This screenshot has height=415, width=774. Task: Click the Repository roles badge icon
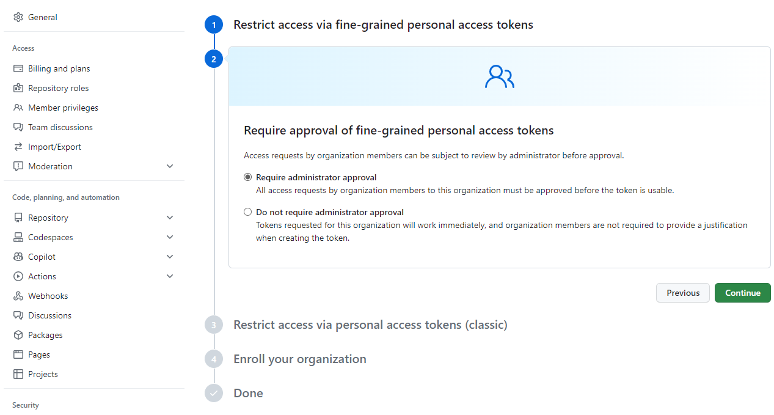(x=18, y=88)
